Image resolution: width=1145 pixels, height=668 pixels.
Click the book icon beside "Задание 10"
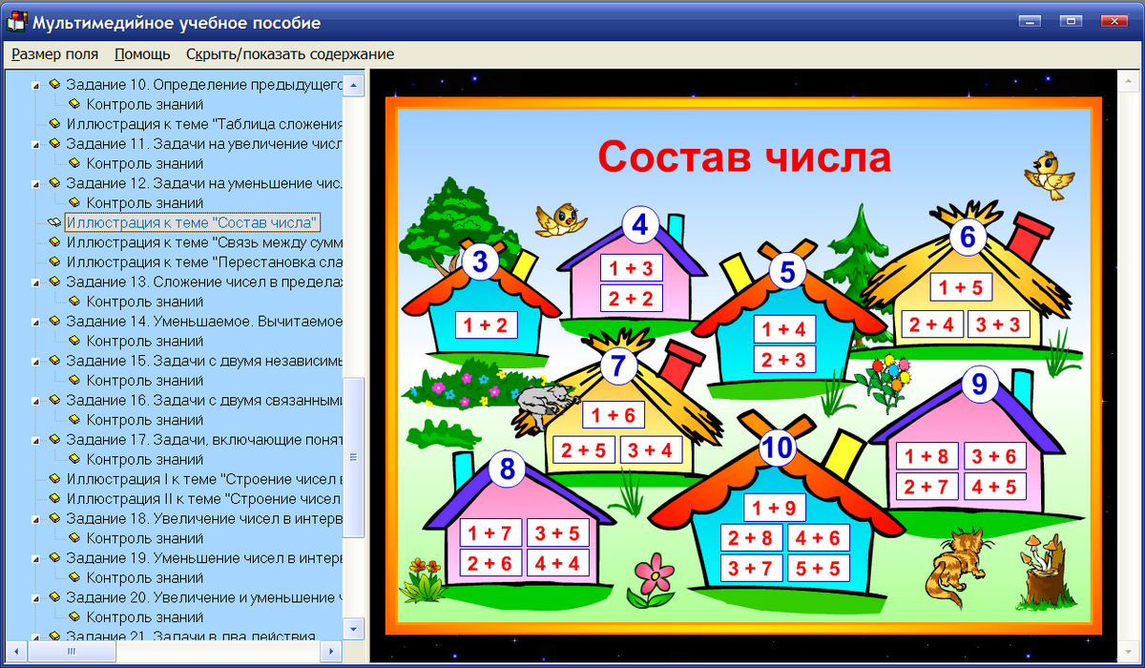tap(55, 84)
